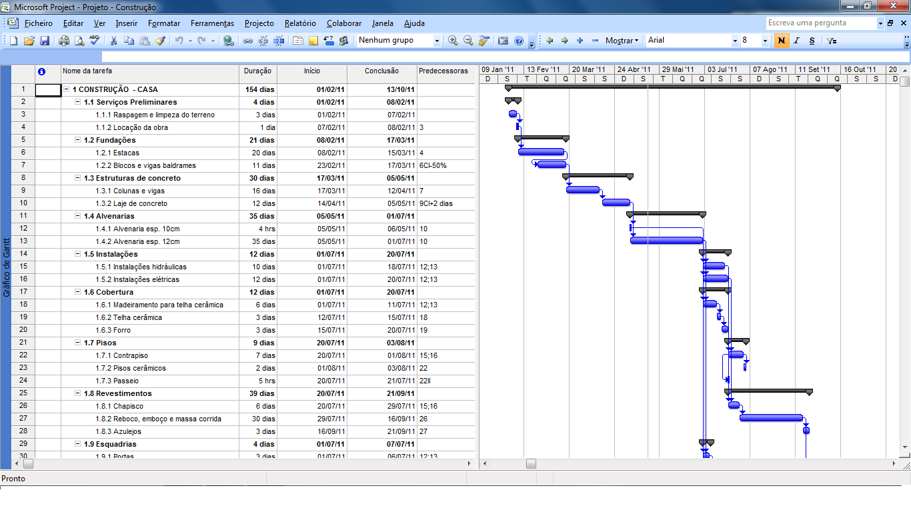Open the Nenhum grupo dropdown

[437, 40]
